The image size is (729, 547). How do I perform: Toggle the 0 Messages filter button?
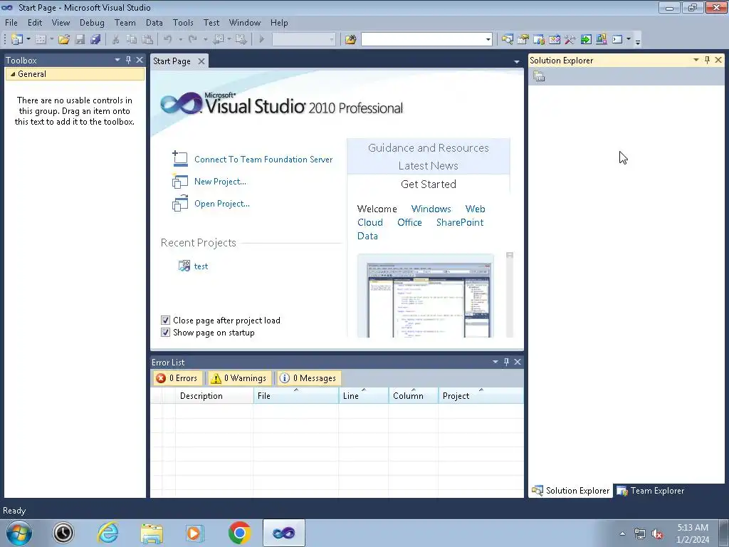(x=308, y=378)
